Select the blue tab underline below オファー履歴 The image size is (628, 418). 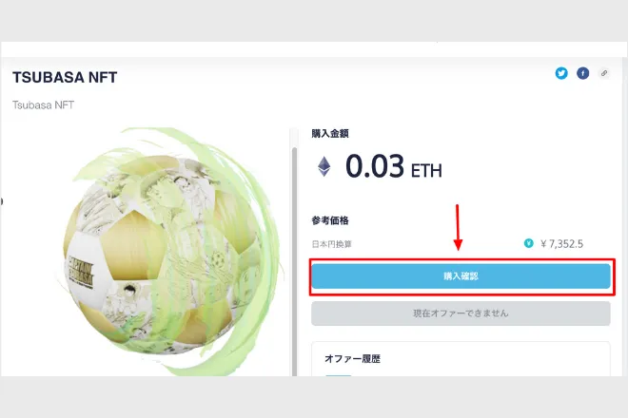(339, 375)
